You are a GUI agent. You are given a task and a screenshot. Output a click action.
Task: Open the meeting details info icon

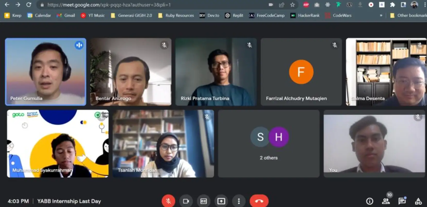pos(369,201)
